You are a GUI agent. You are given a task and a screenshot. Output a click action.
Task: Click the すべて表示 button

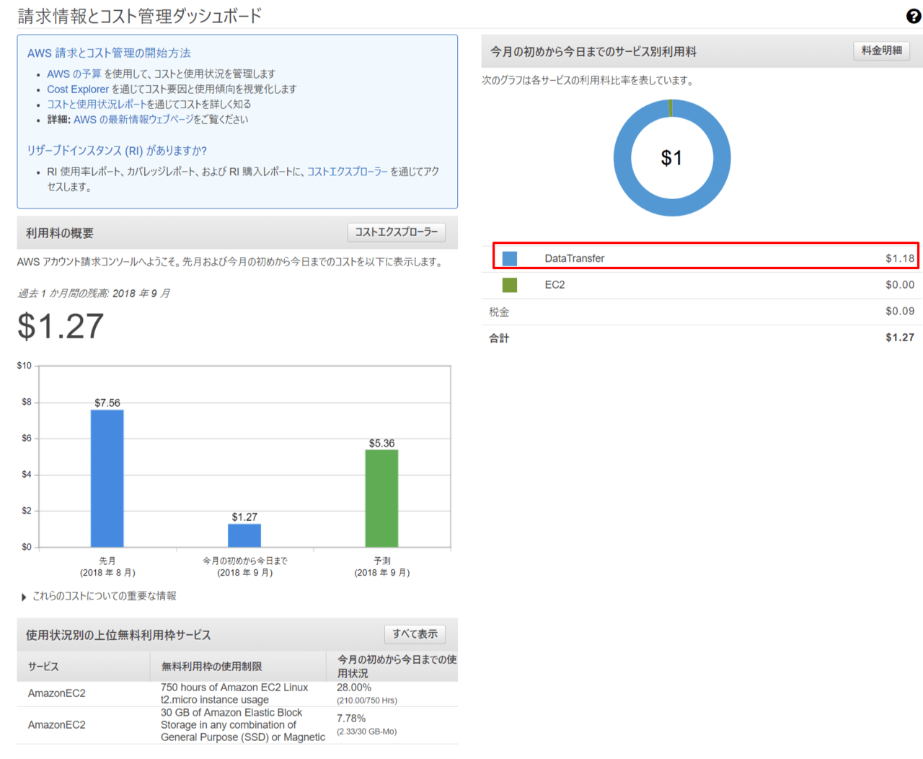(415, 634)
